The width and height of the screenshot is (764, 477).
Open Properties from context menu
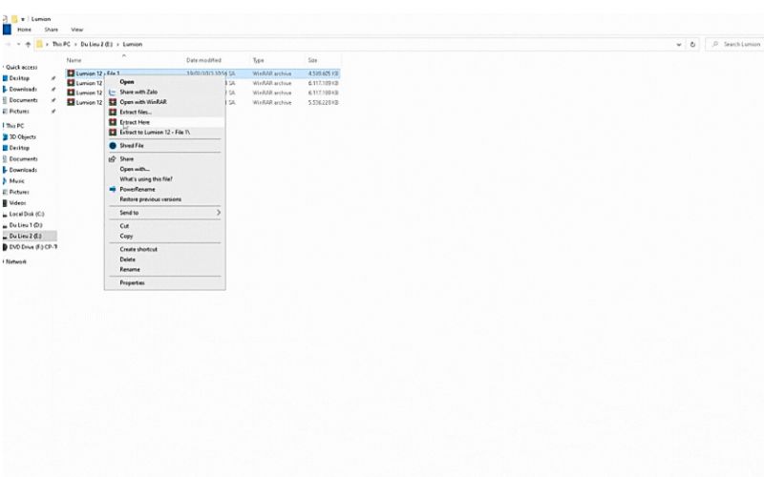pos(132,282)
